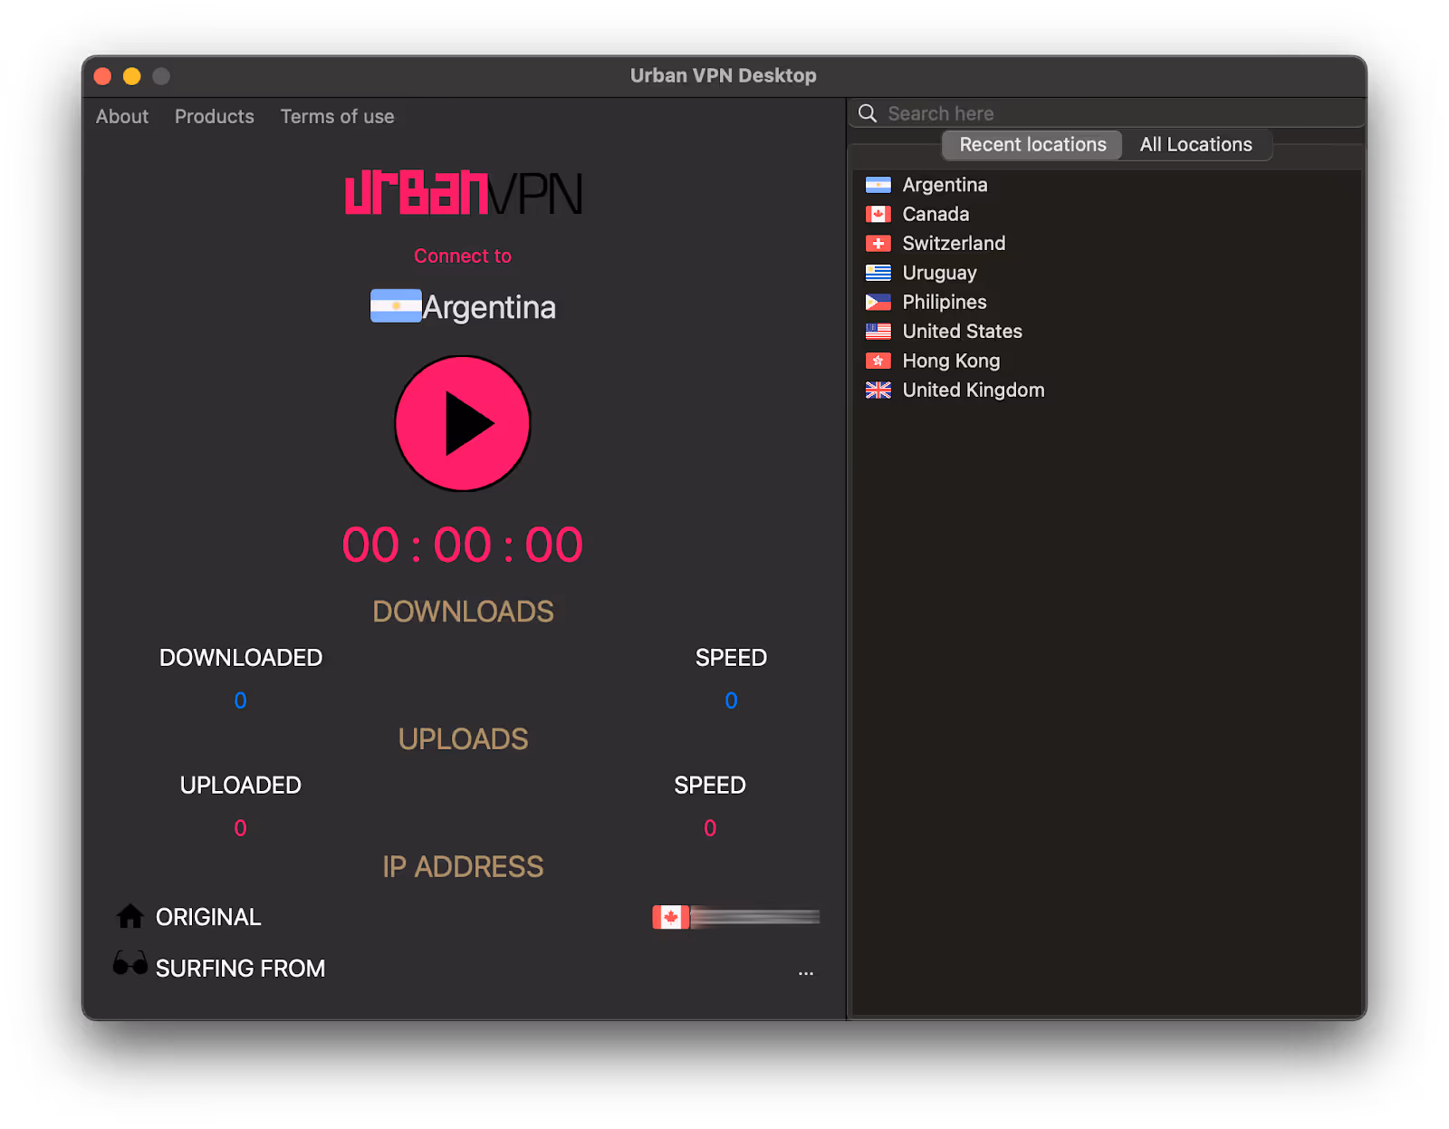Click the blurred original IP address
Image resolution: width=1449 pixels, height=1129 pixels.
coord(755,917)
